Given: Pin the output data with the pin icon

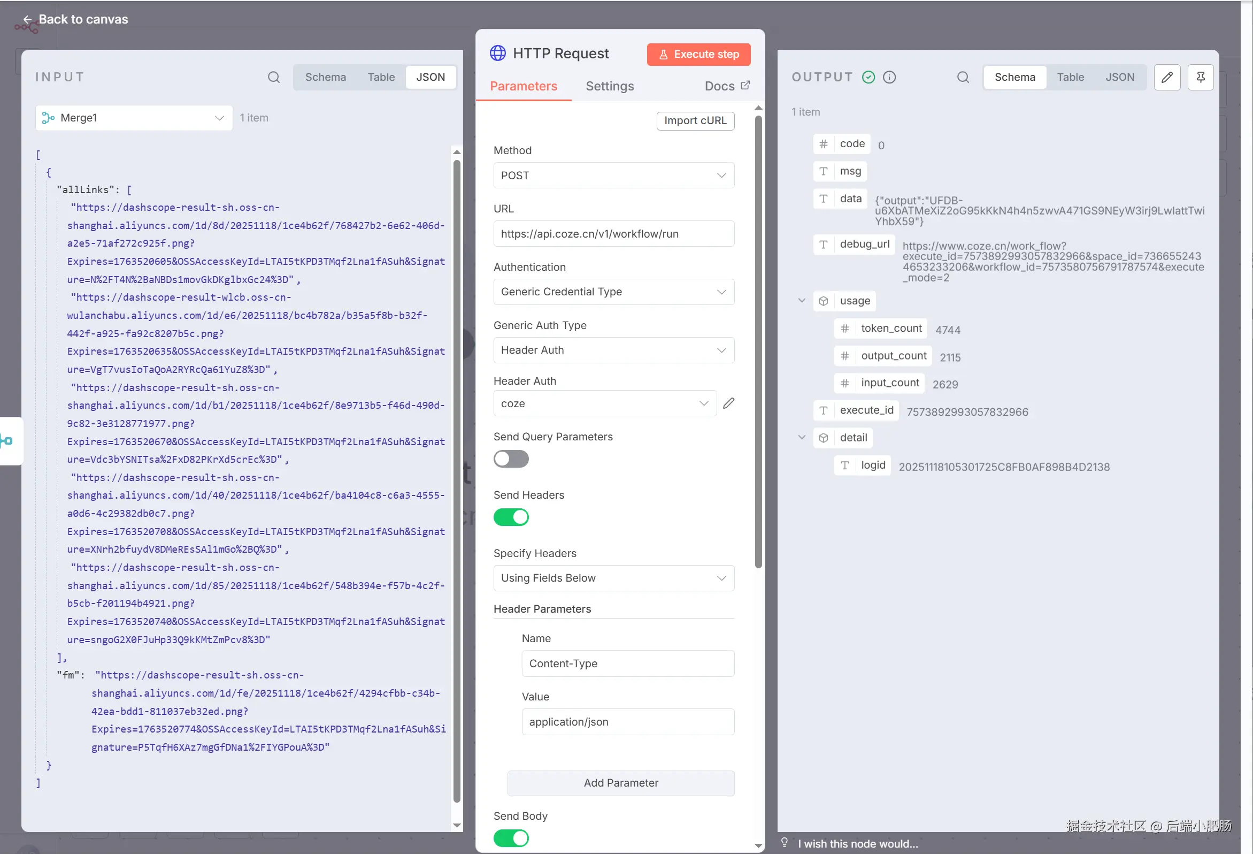Looking at the screenshot, I should pyautogui.click(x=1200, y=77).
